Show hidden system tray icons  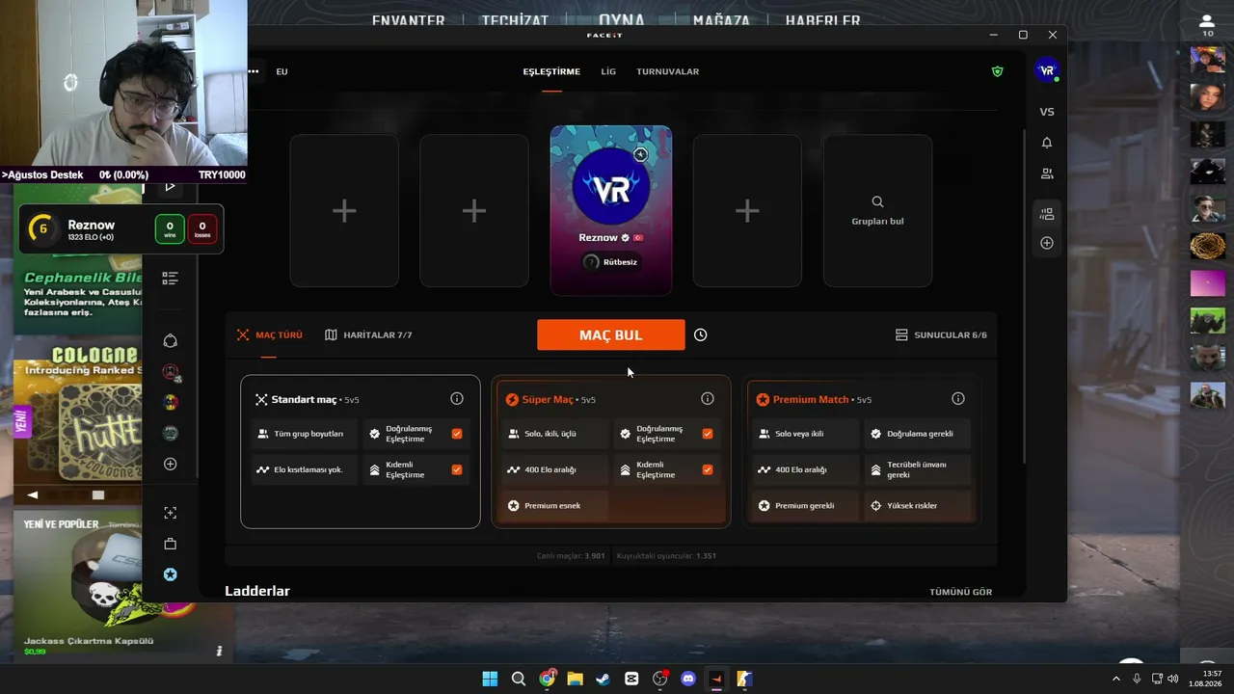pyautogui.click(x=1116, y=679)
